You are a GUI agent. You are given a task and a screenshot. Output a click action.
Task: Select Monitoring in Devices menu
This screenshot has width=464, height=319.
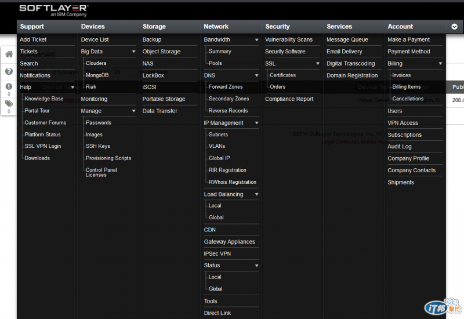(94, 99)
